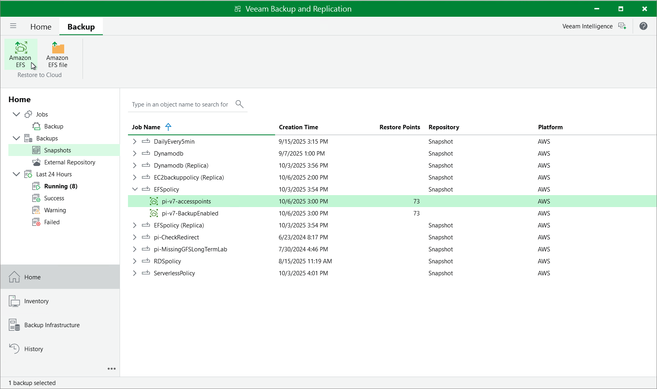Click the External Repository cloud icon
Image resolution: width=657 pixels, height=389 pixels.
point(36,162)
